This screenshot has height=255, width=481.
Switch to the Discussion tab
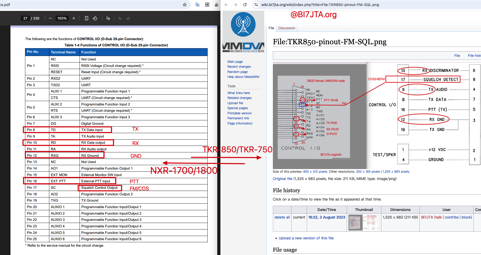click(287, 28)
